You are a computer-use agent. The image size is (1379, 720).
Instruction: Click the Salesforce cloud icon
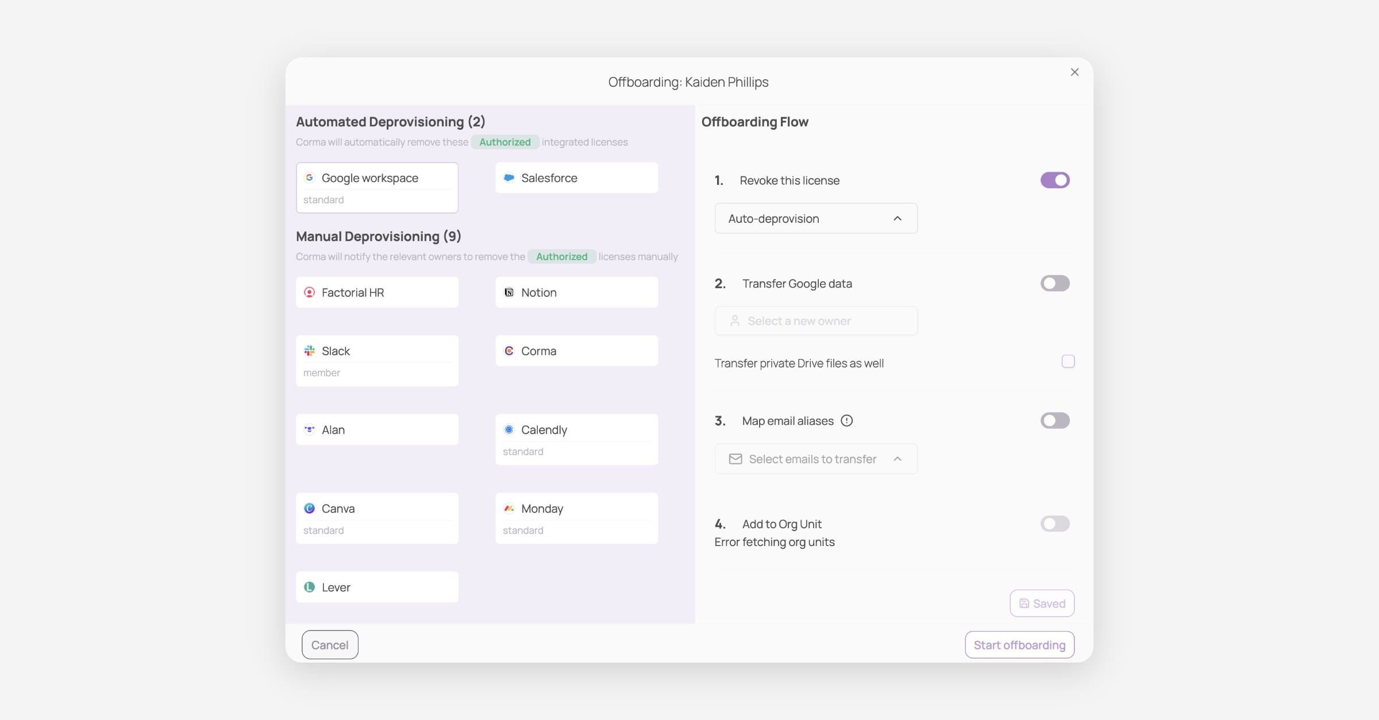point(509,177)
